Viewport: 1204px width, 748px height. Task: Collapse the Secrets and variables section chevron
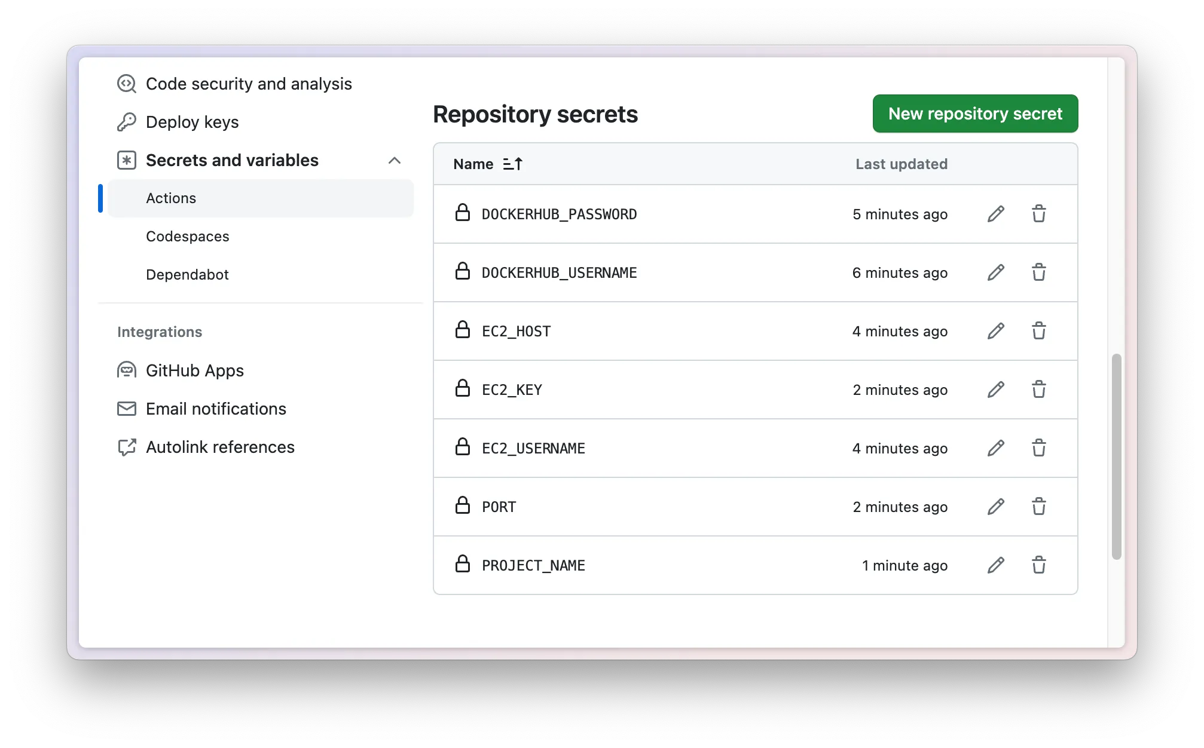click(x=394, y=160)
